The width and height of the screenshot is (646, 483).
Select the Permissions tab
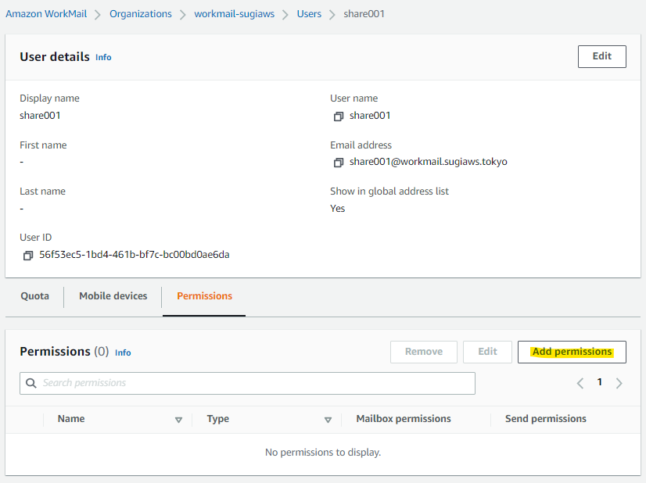point(204,296)
